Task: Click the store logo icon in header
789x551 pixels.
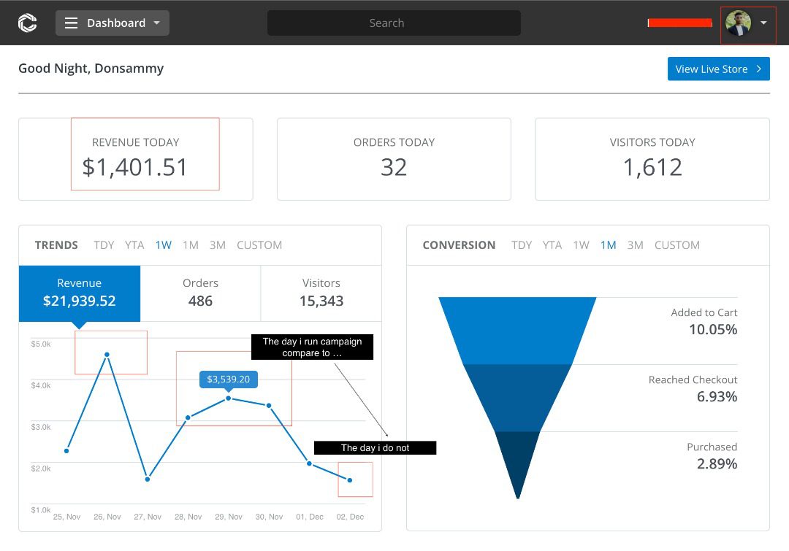Action: (x=27, y=23)
